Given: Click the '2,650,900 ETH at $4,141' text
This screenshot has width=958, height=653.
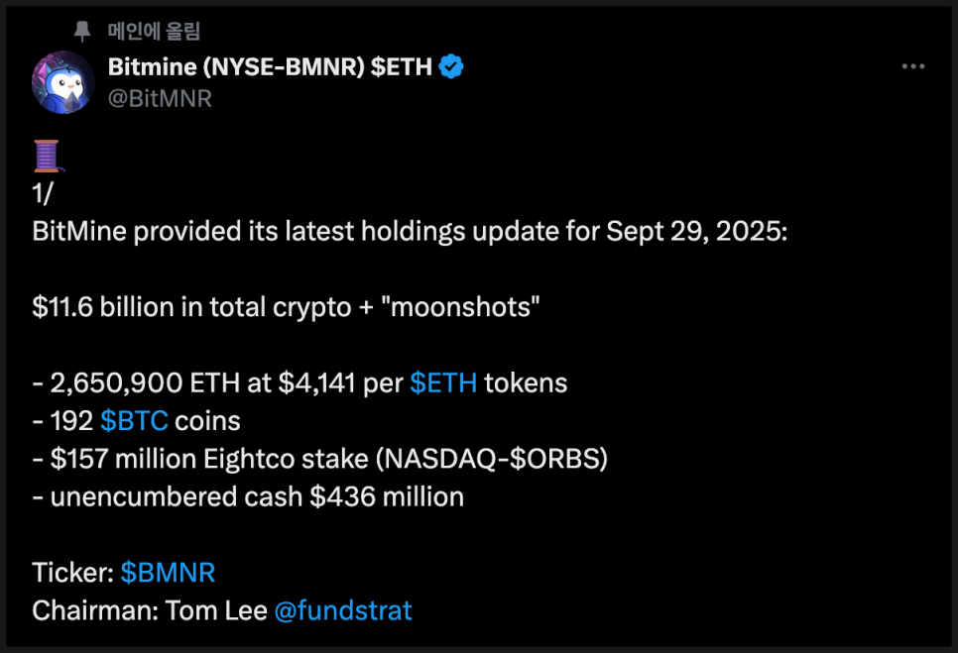Looking at the screenshot, I should (x=203, y=383).
